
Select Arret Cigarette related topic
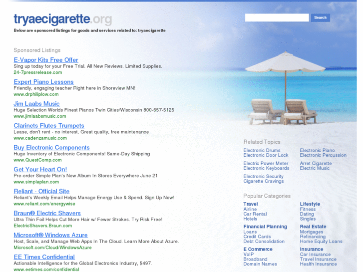pos(316,163)
